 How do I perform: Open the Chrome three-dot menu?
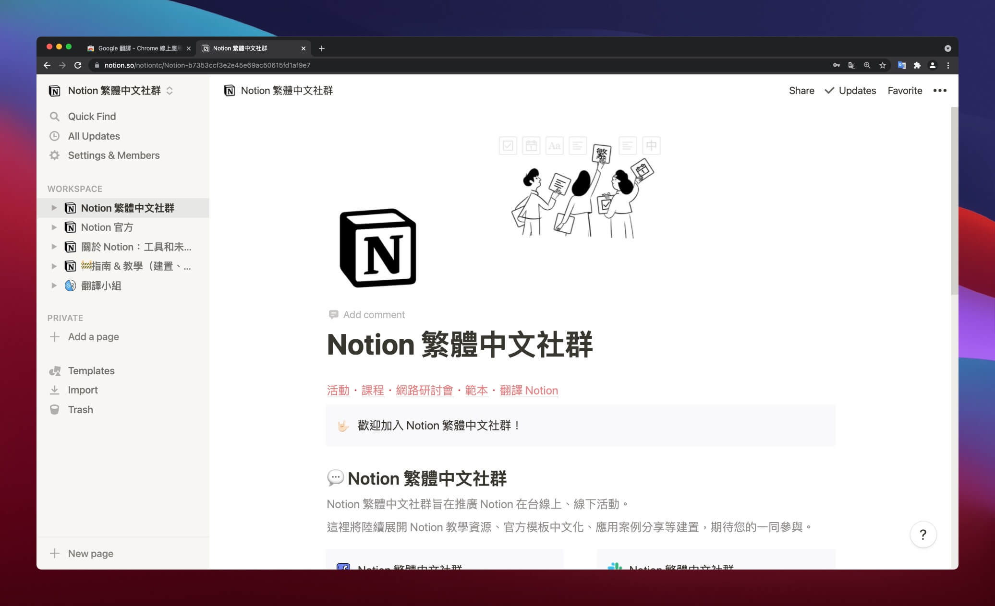(x=948, y=65)
